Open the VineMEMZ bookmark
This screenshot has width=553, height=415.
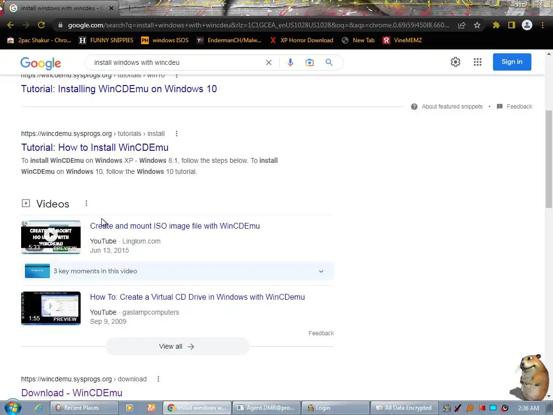pyautogui.click(x=402, y=40)
